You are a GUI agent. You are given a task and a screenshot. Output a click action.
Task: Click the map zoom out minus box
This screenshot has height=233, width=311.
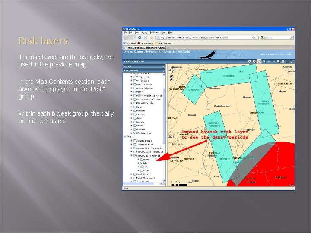click(x=172, y=80)
